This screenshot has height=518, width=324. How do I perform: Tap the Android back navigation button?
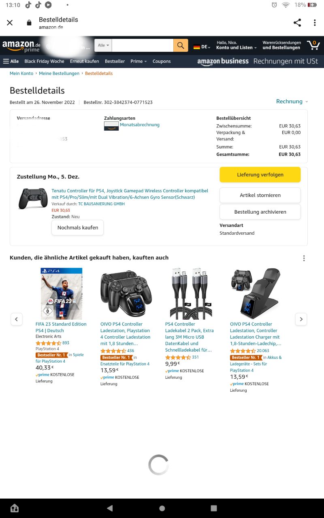tap(110, 508)
